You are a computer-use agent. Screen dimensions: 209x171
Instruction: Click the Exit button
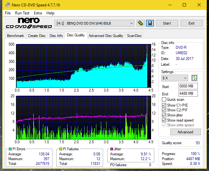(191, 23)
